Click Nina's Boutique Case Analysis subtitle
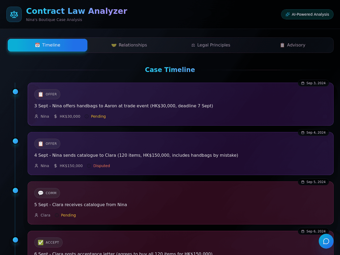This screenshot has width=340, height=255. [54, 20]
